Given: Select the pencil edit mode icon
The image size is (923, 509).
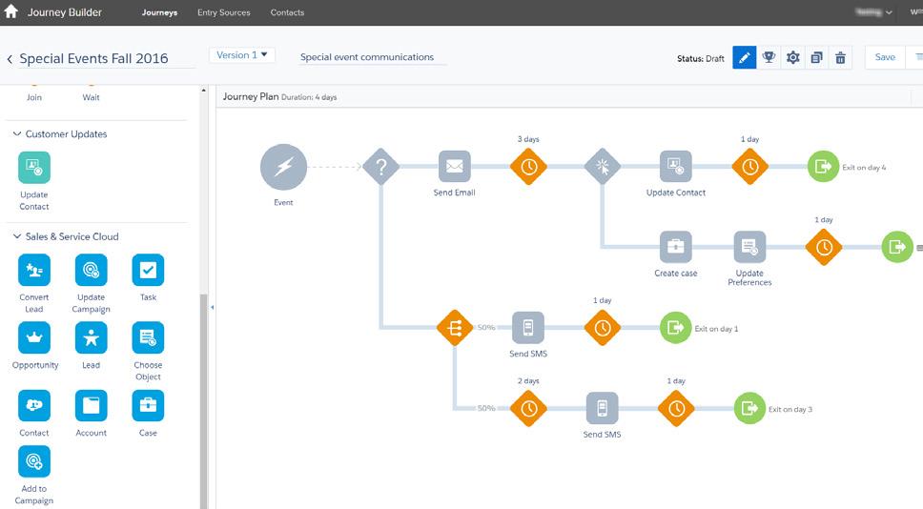Looking at the screenshot, I should [744, 57].
